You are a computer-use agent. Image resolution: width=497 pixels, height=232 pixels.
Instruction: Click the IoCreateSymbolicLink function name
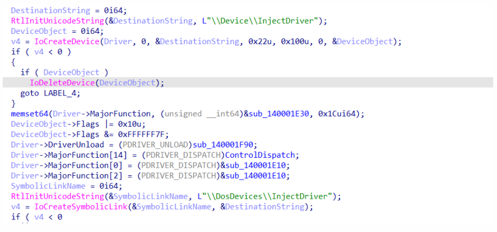[x=80, y=207]
